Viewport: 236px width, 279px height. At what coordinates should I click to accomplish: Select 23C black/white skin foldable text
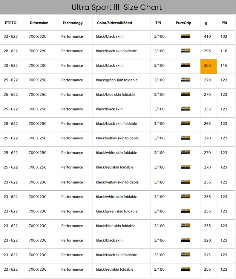click(117, 197)
